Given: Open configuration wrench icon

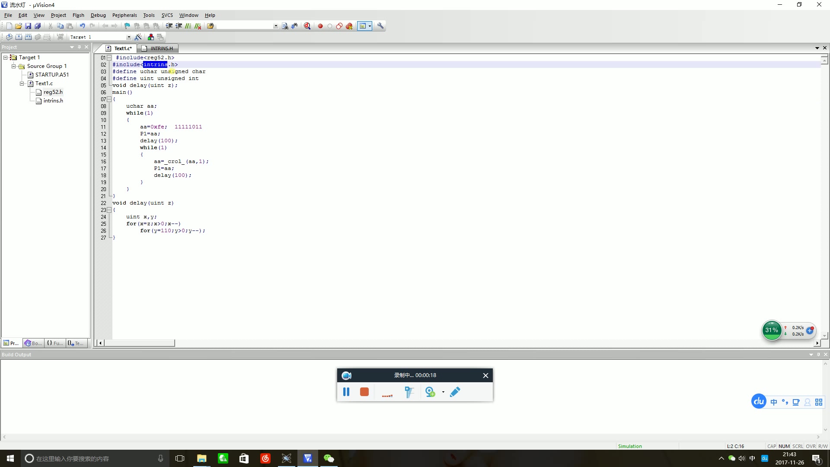Looking at the screenshot, I should pos(380,26).
